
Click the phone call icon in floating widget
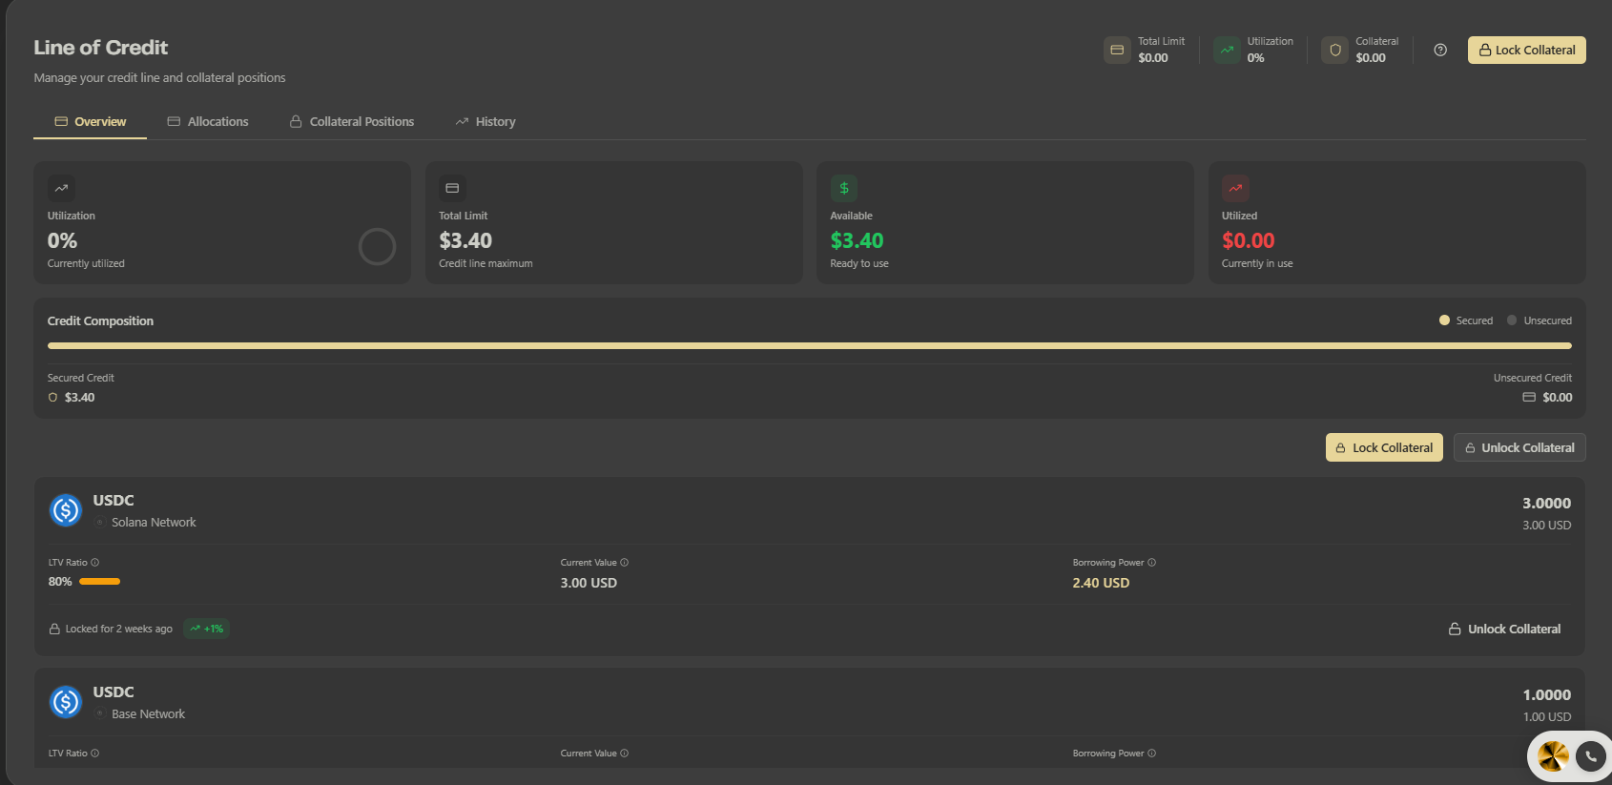(x=1590, y=756)
